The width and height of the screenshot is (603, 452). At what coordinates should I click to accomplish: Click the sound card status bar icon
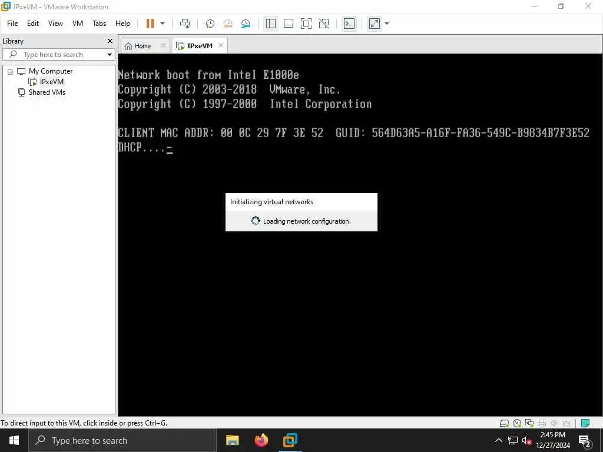click(x=554, y=423)
